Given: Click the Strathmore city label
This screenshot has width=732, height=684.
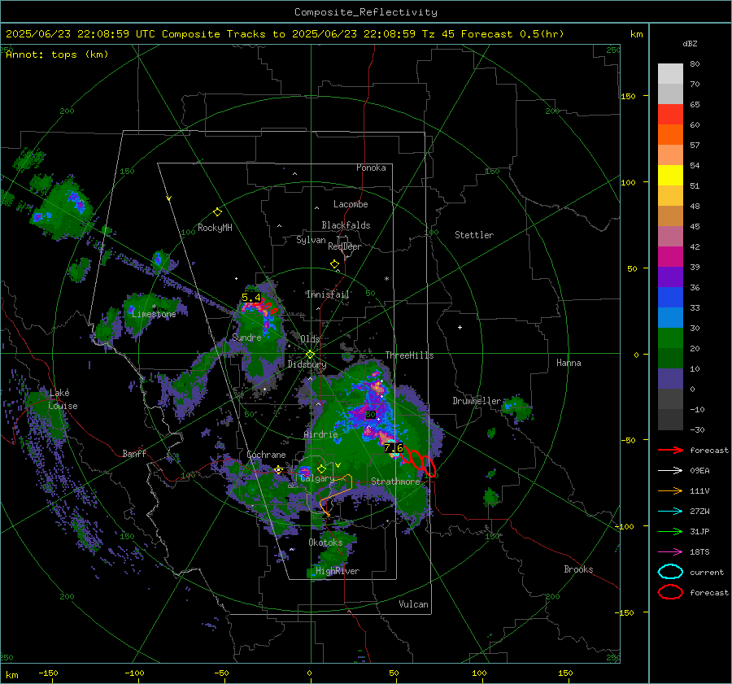Looking at the screenshot, I should click(395, 481).
